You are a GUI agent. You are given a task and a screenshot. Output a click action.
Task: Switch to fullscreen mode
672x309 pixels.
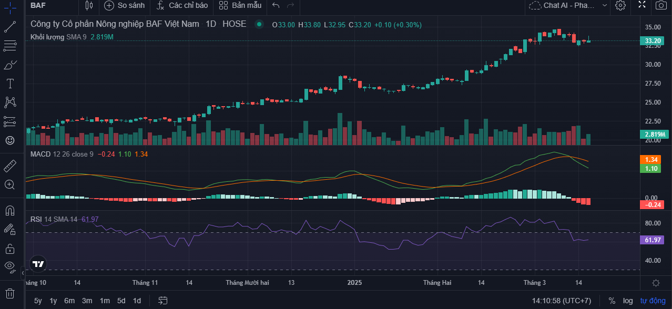pos(642,5)
